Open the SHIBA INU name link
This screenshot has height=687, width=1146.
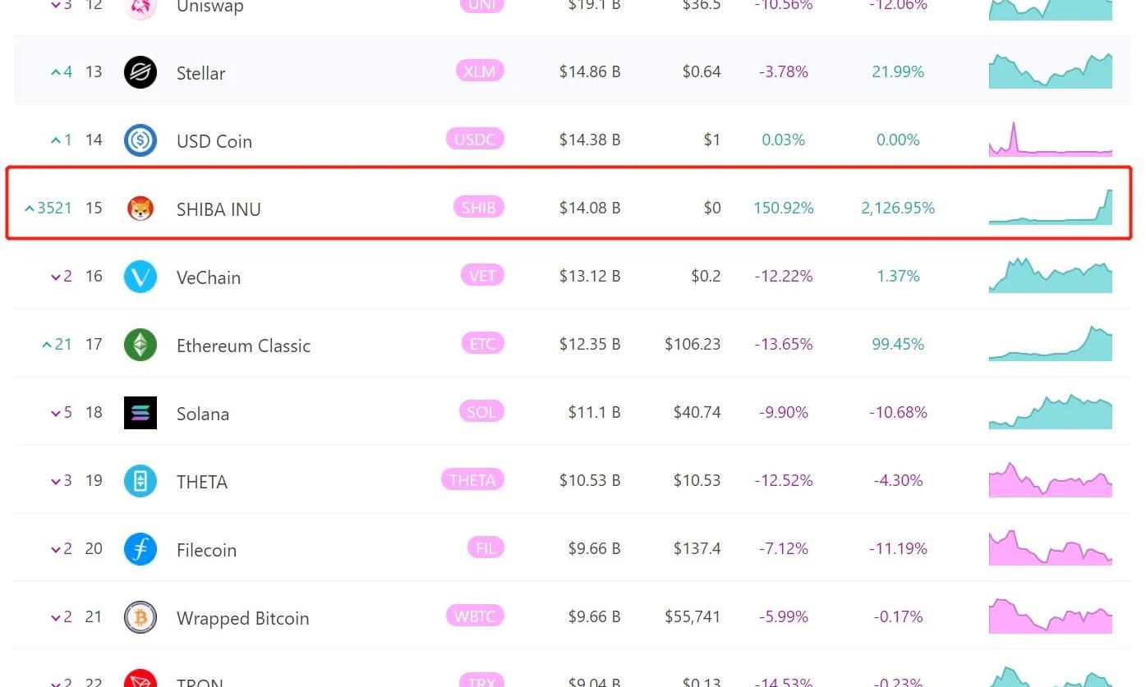coord(219,209)
